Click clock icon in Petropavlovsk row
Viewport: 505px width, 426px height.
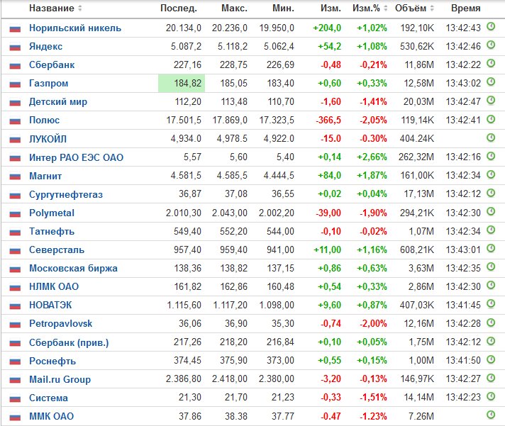[491, 322]
